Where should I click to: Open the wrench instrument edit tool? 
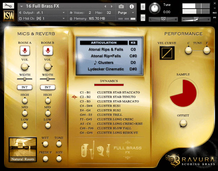point(8,6)
